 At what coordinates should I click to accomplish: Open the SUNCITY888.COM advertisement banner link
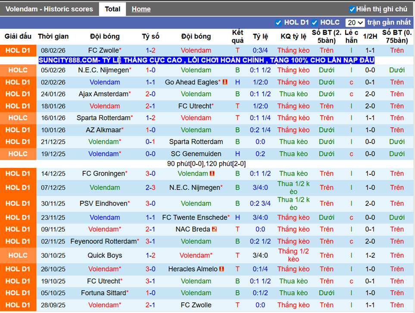pos(206,60)
